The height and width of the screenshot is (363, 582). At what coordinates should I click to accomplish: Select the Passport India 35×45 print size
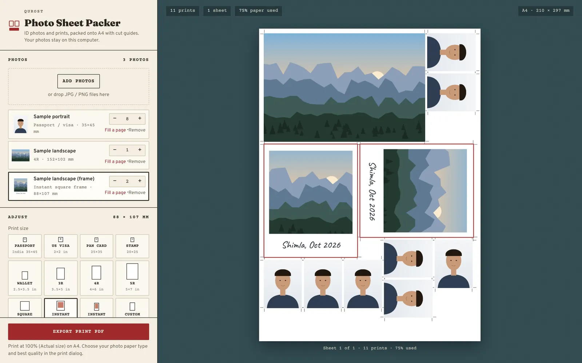click(x=25, y=246)
